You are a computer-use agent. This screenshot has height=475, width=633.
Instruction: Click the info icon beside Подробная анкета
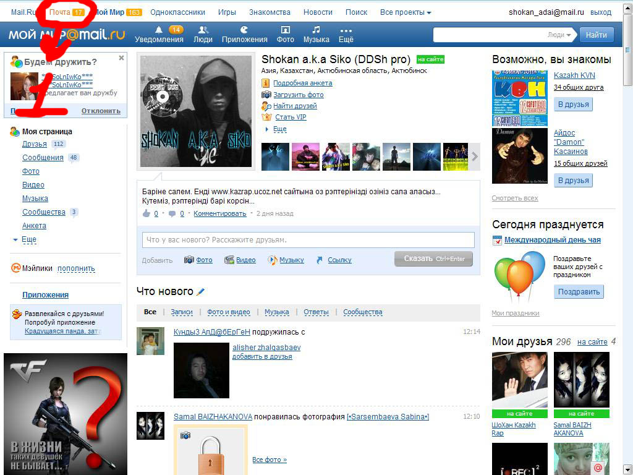pyautogui.click(x=266, y=83)
